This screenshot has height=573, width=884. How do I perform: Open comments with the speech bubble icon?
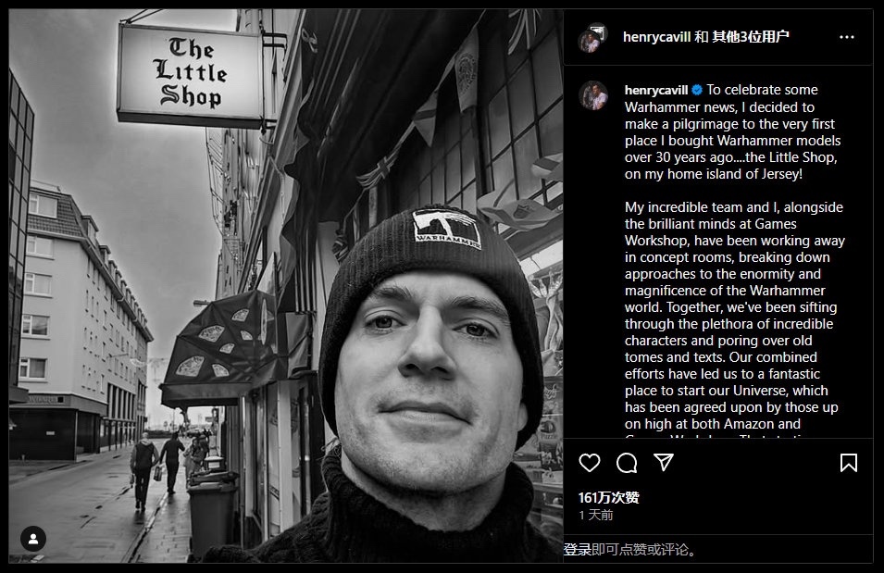[627, 463]
